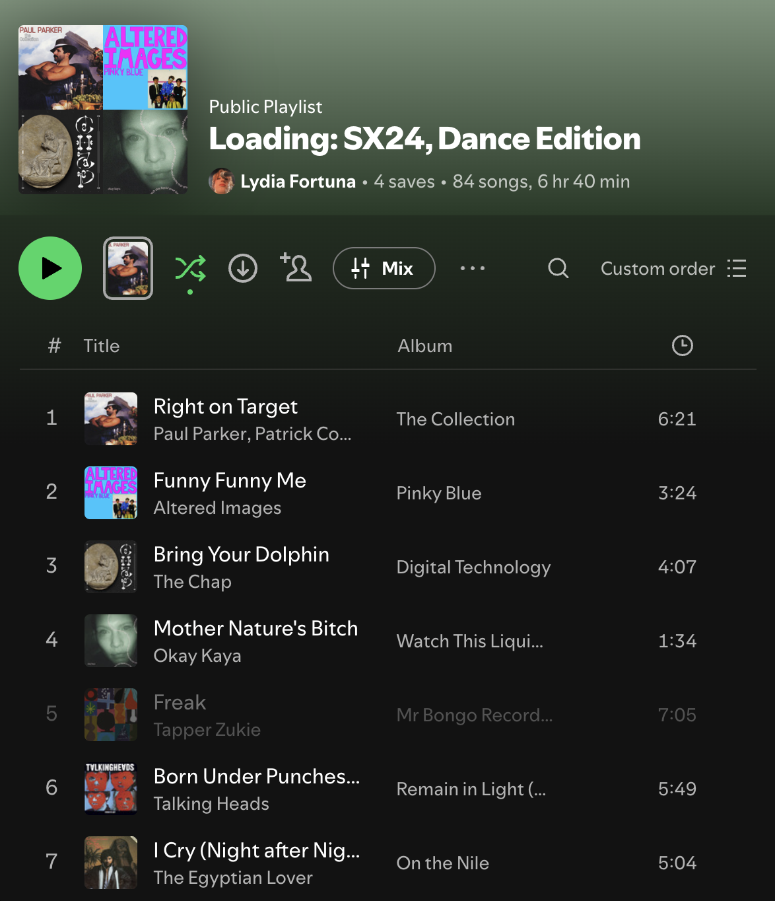Open the Lydia Fortuna profile link
The height and width of the screenshot is (901, 775).
point(298,182)
